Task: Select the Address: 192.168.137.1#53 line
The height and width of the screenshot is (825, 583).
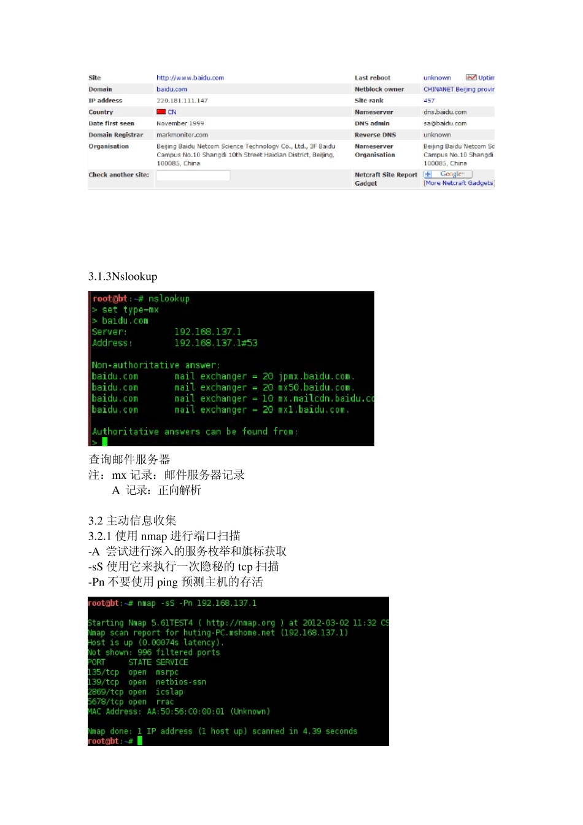Action: click(x=175, y=343)
